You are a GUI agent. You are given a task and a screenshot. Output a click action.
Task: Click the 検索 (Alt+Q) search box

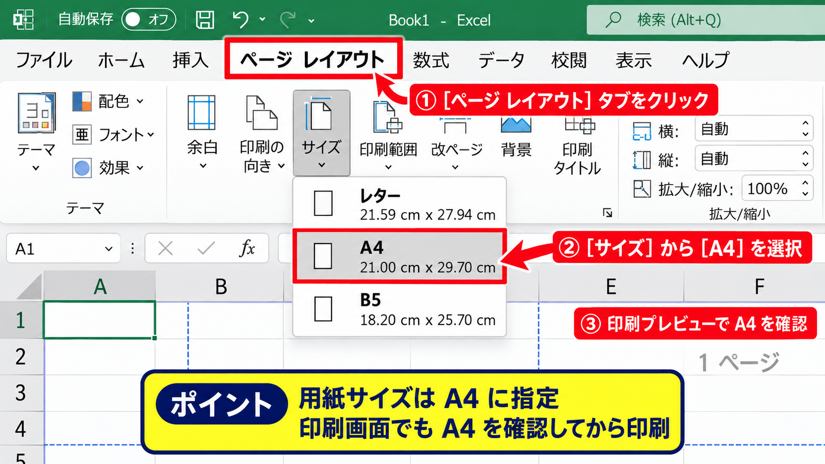point(706,20)
